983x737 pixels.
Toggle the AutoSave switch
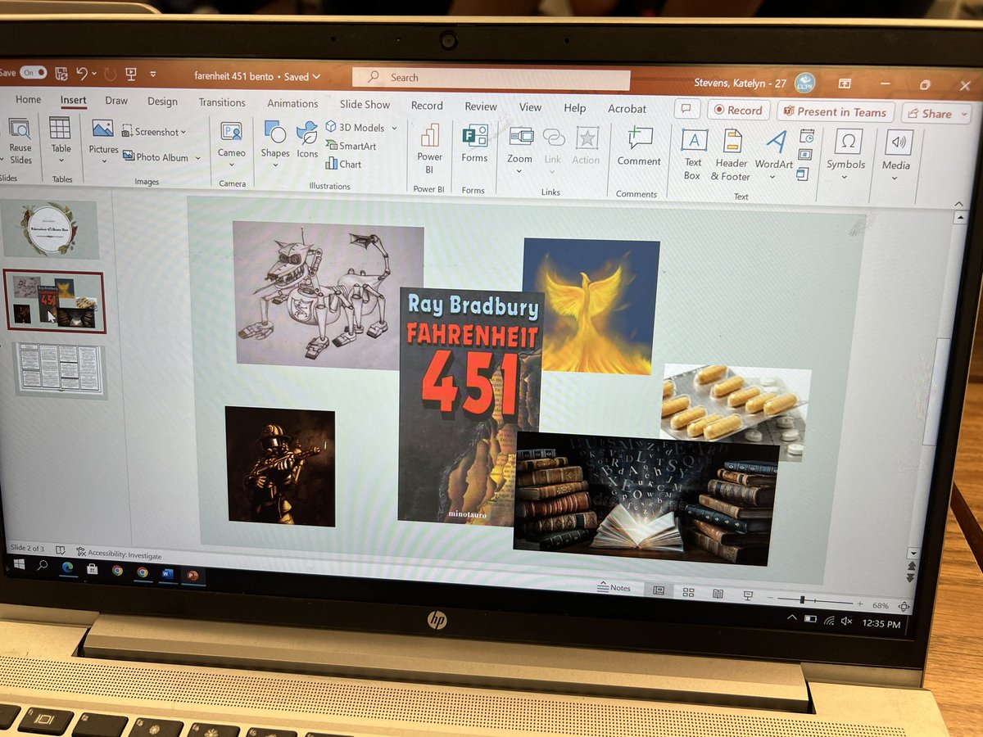point(34,72)
